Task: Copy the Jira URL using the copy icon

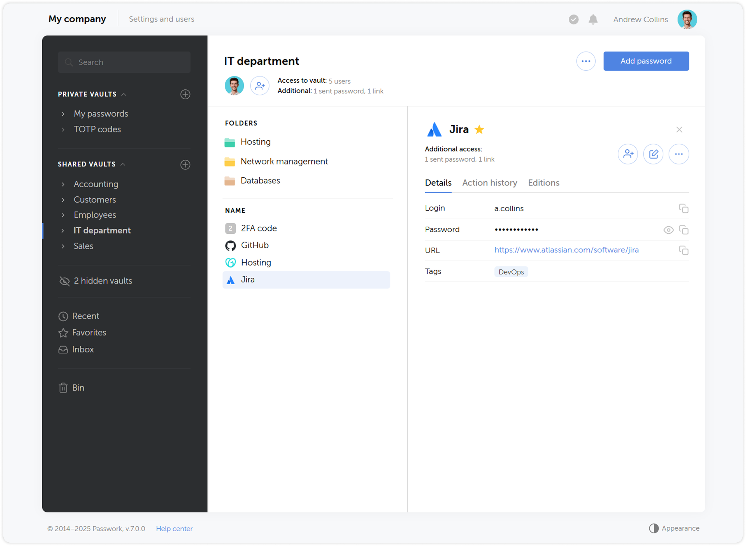Action: coord(684,250)
